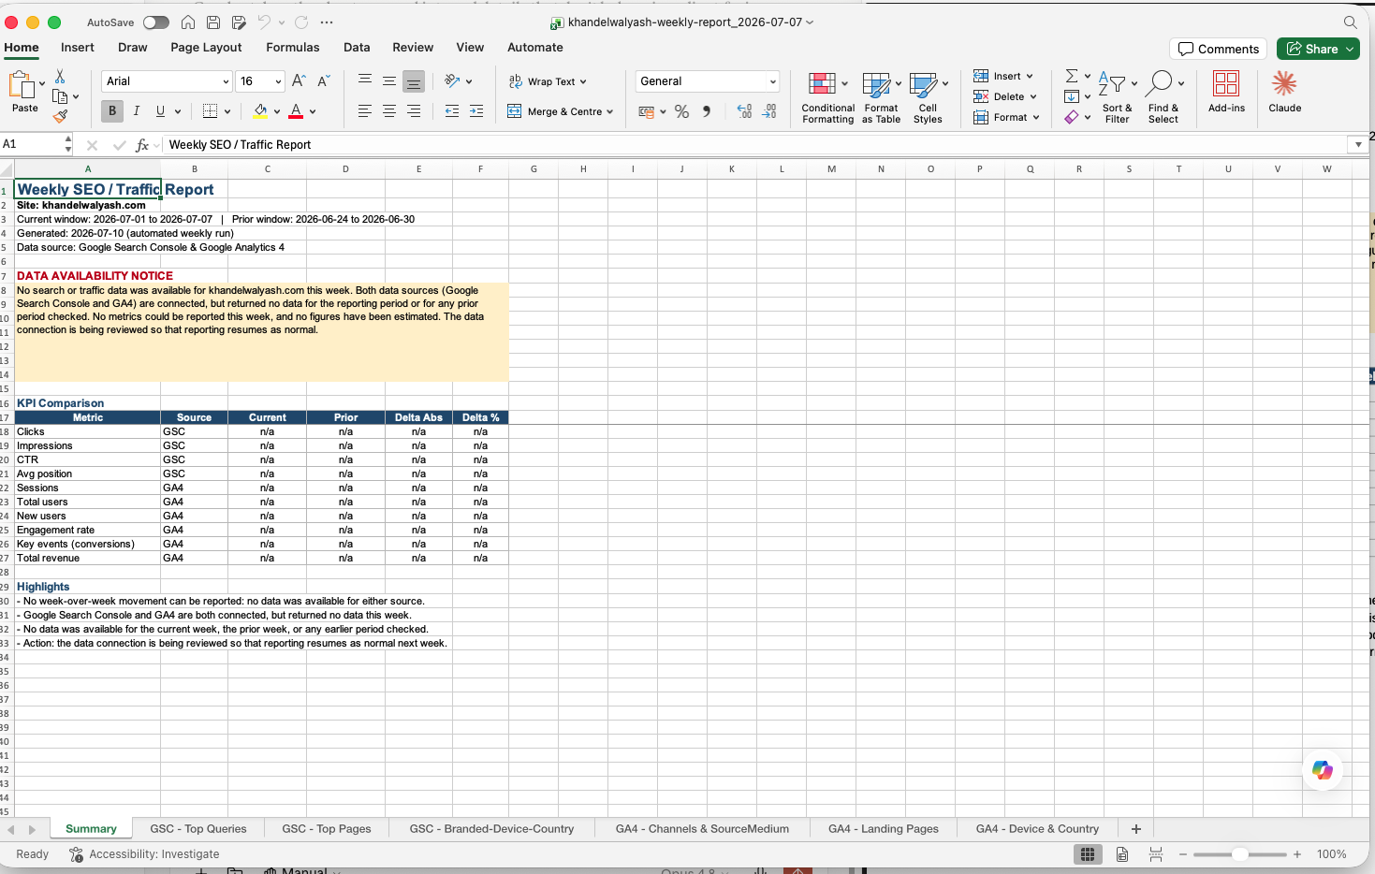Increase font size with larger A icon
1375x874 pixels.
pyautogui.click(x=299, y=81)
